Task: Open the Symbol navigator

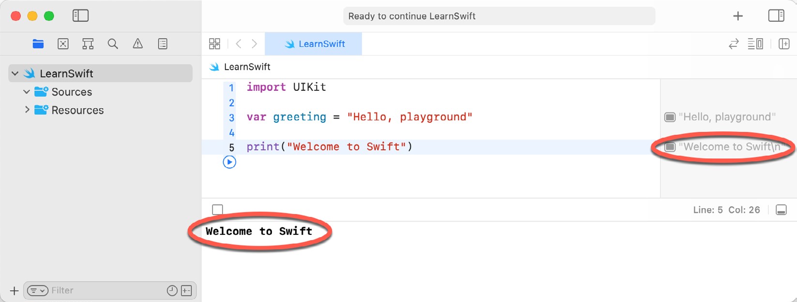Action: click(88, 44)
